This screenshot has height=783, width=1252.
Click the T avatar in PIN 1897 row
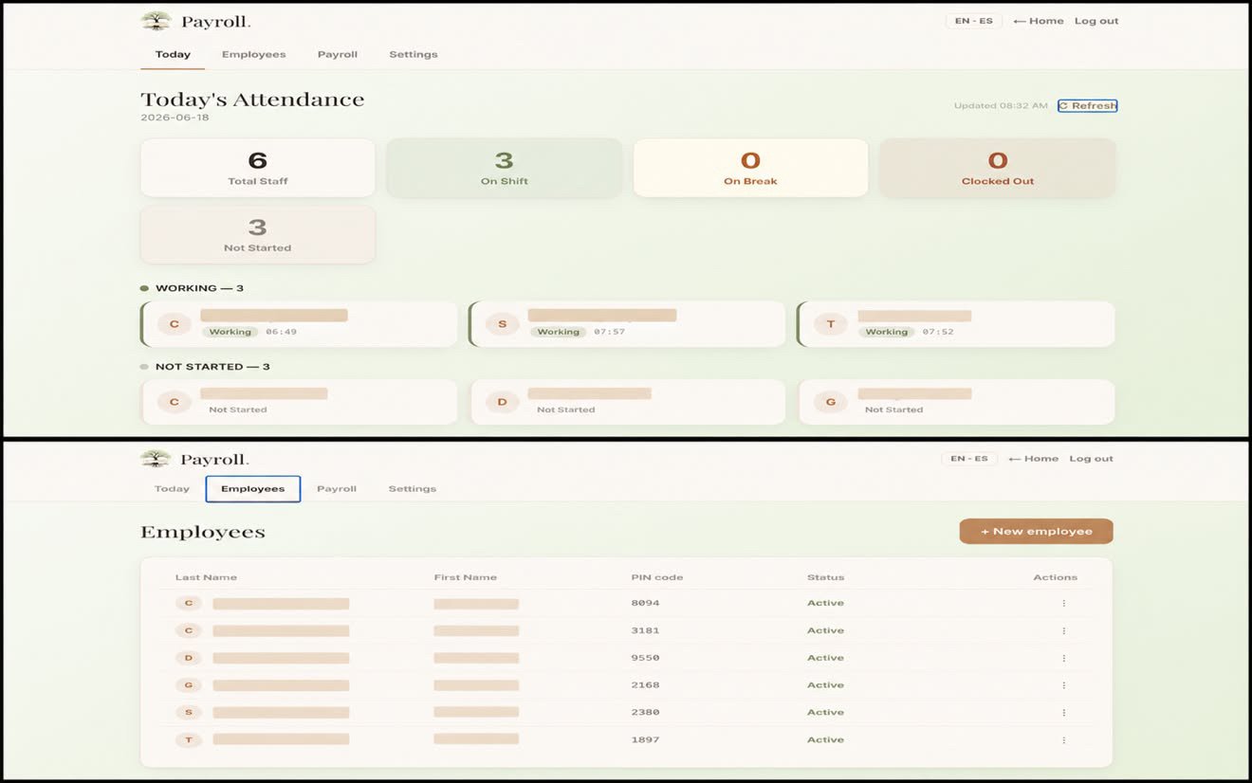189,739
